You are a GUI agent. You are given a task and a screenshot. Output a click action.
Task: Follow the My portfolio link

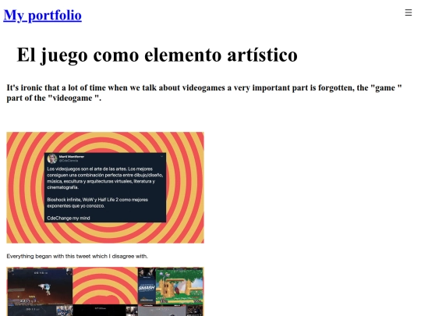(x=42, y=16)
